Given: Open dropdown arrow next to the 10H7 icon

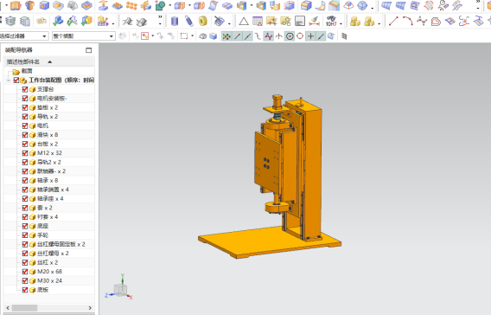Looking at the screenshot, I should coord(341,24).
